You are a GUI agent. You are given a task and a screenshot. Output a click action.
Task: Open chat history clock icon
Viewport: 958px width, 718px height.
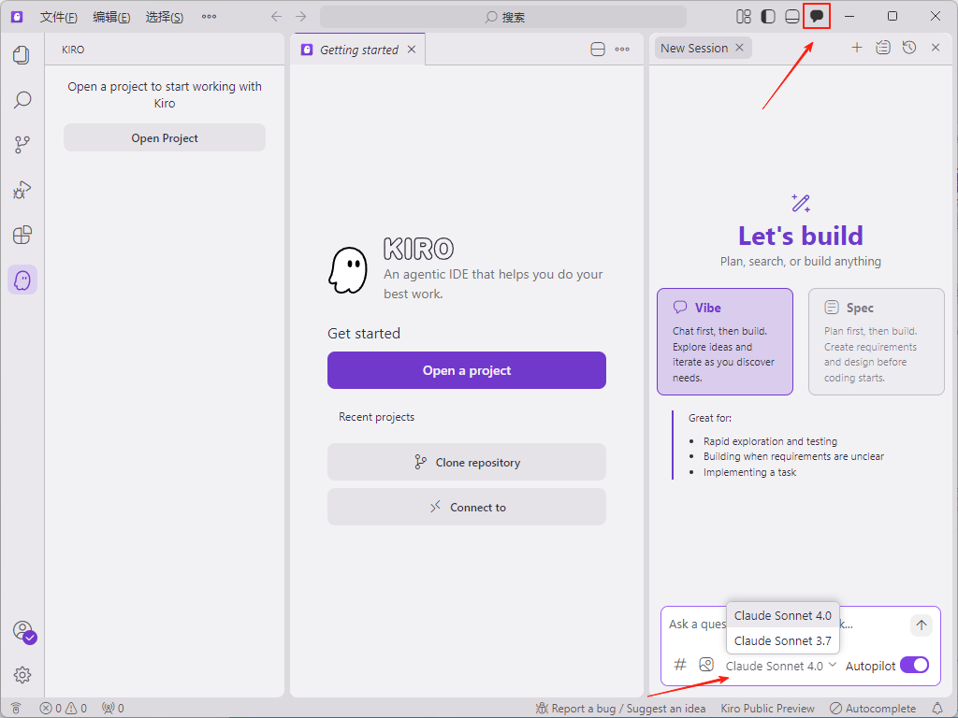pyautogui.click(x=908, y=48)
